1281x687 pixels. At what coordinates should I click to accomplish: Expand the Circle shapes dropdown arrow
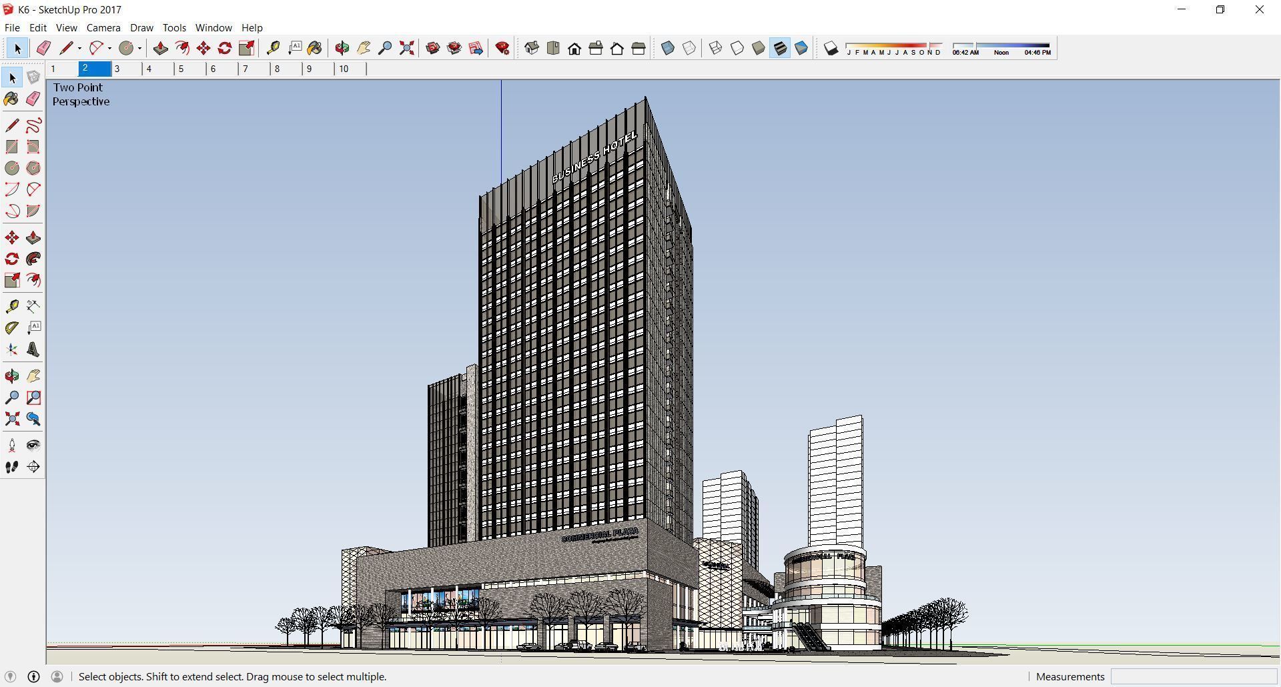tap(139, 48)
